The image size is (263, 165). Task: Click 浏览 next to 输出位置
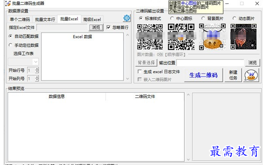click(x=253, y=62)
